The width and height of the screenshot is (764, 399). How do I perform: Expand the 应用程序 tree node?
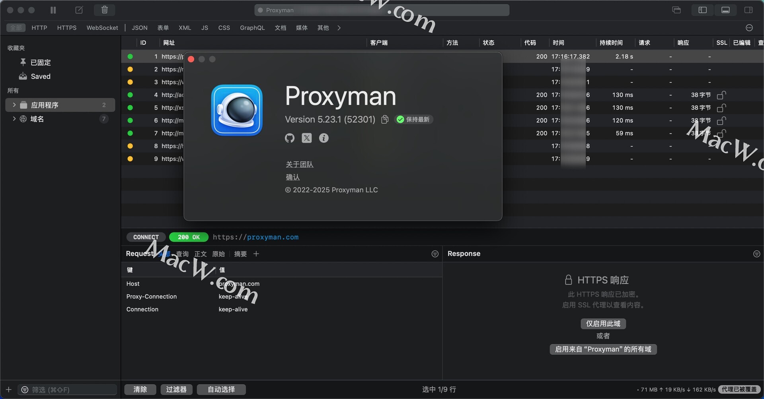pyautogui.click(x=14, y=105)
